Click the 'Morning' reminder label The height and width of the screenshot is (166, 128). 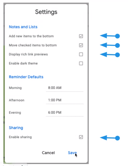(x=15, y=88)
